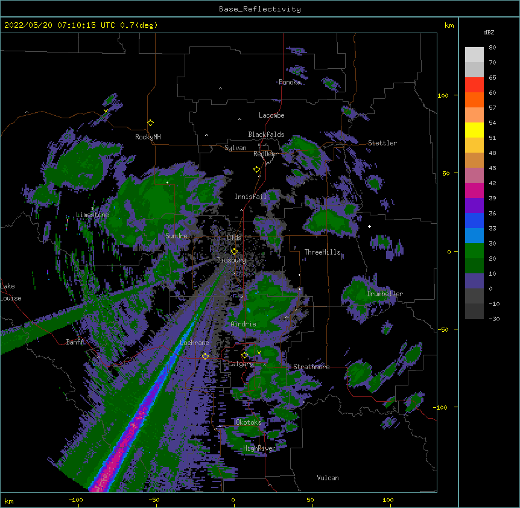Click the Calgary city label

(241, 364)
